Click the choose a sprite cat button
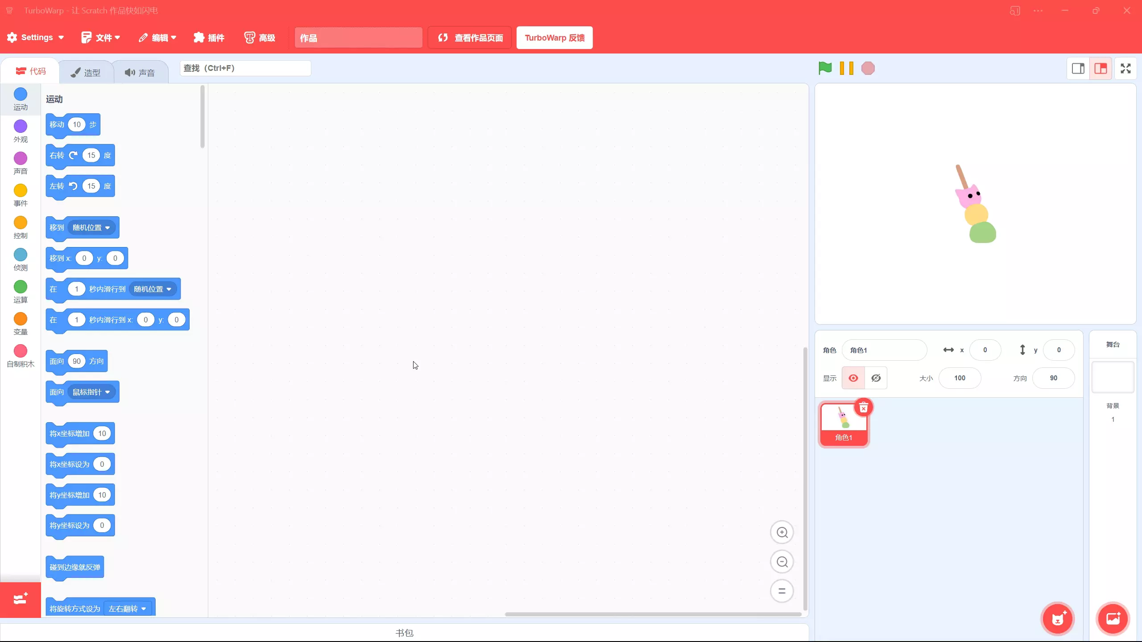The width and height of the screenshot is (1142, 642). point(1057,619)
